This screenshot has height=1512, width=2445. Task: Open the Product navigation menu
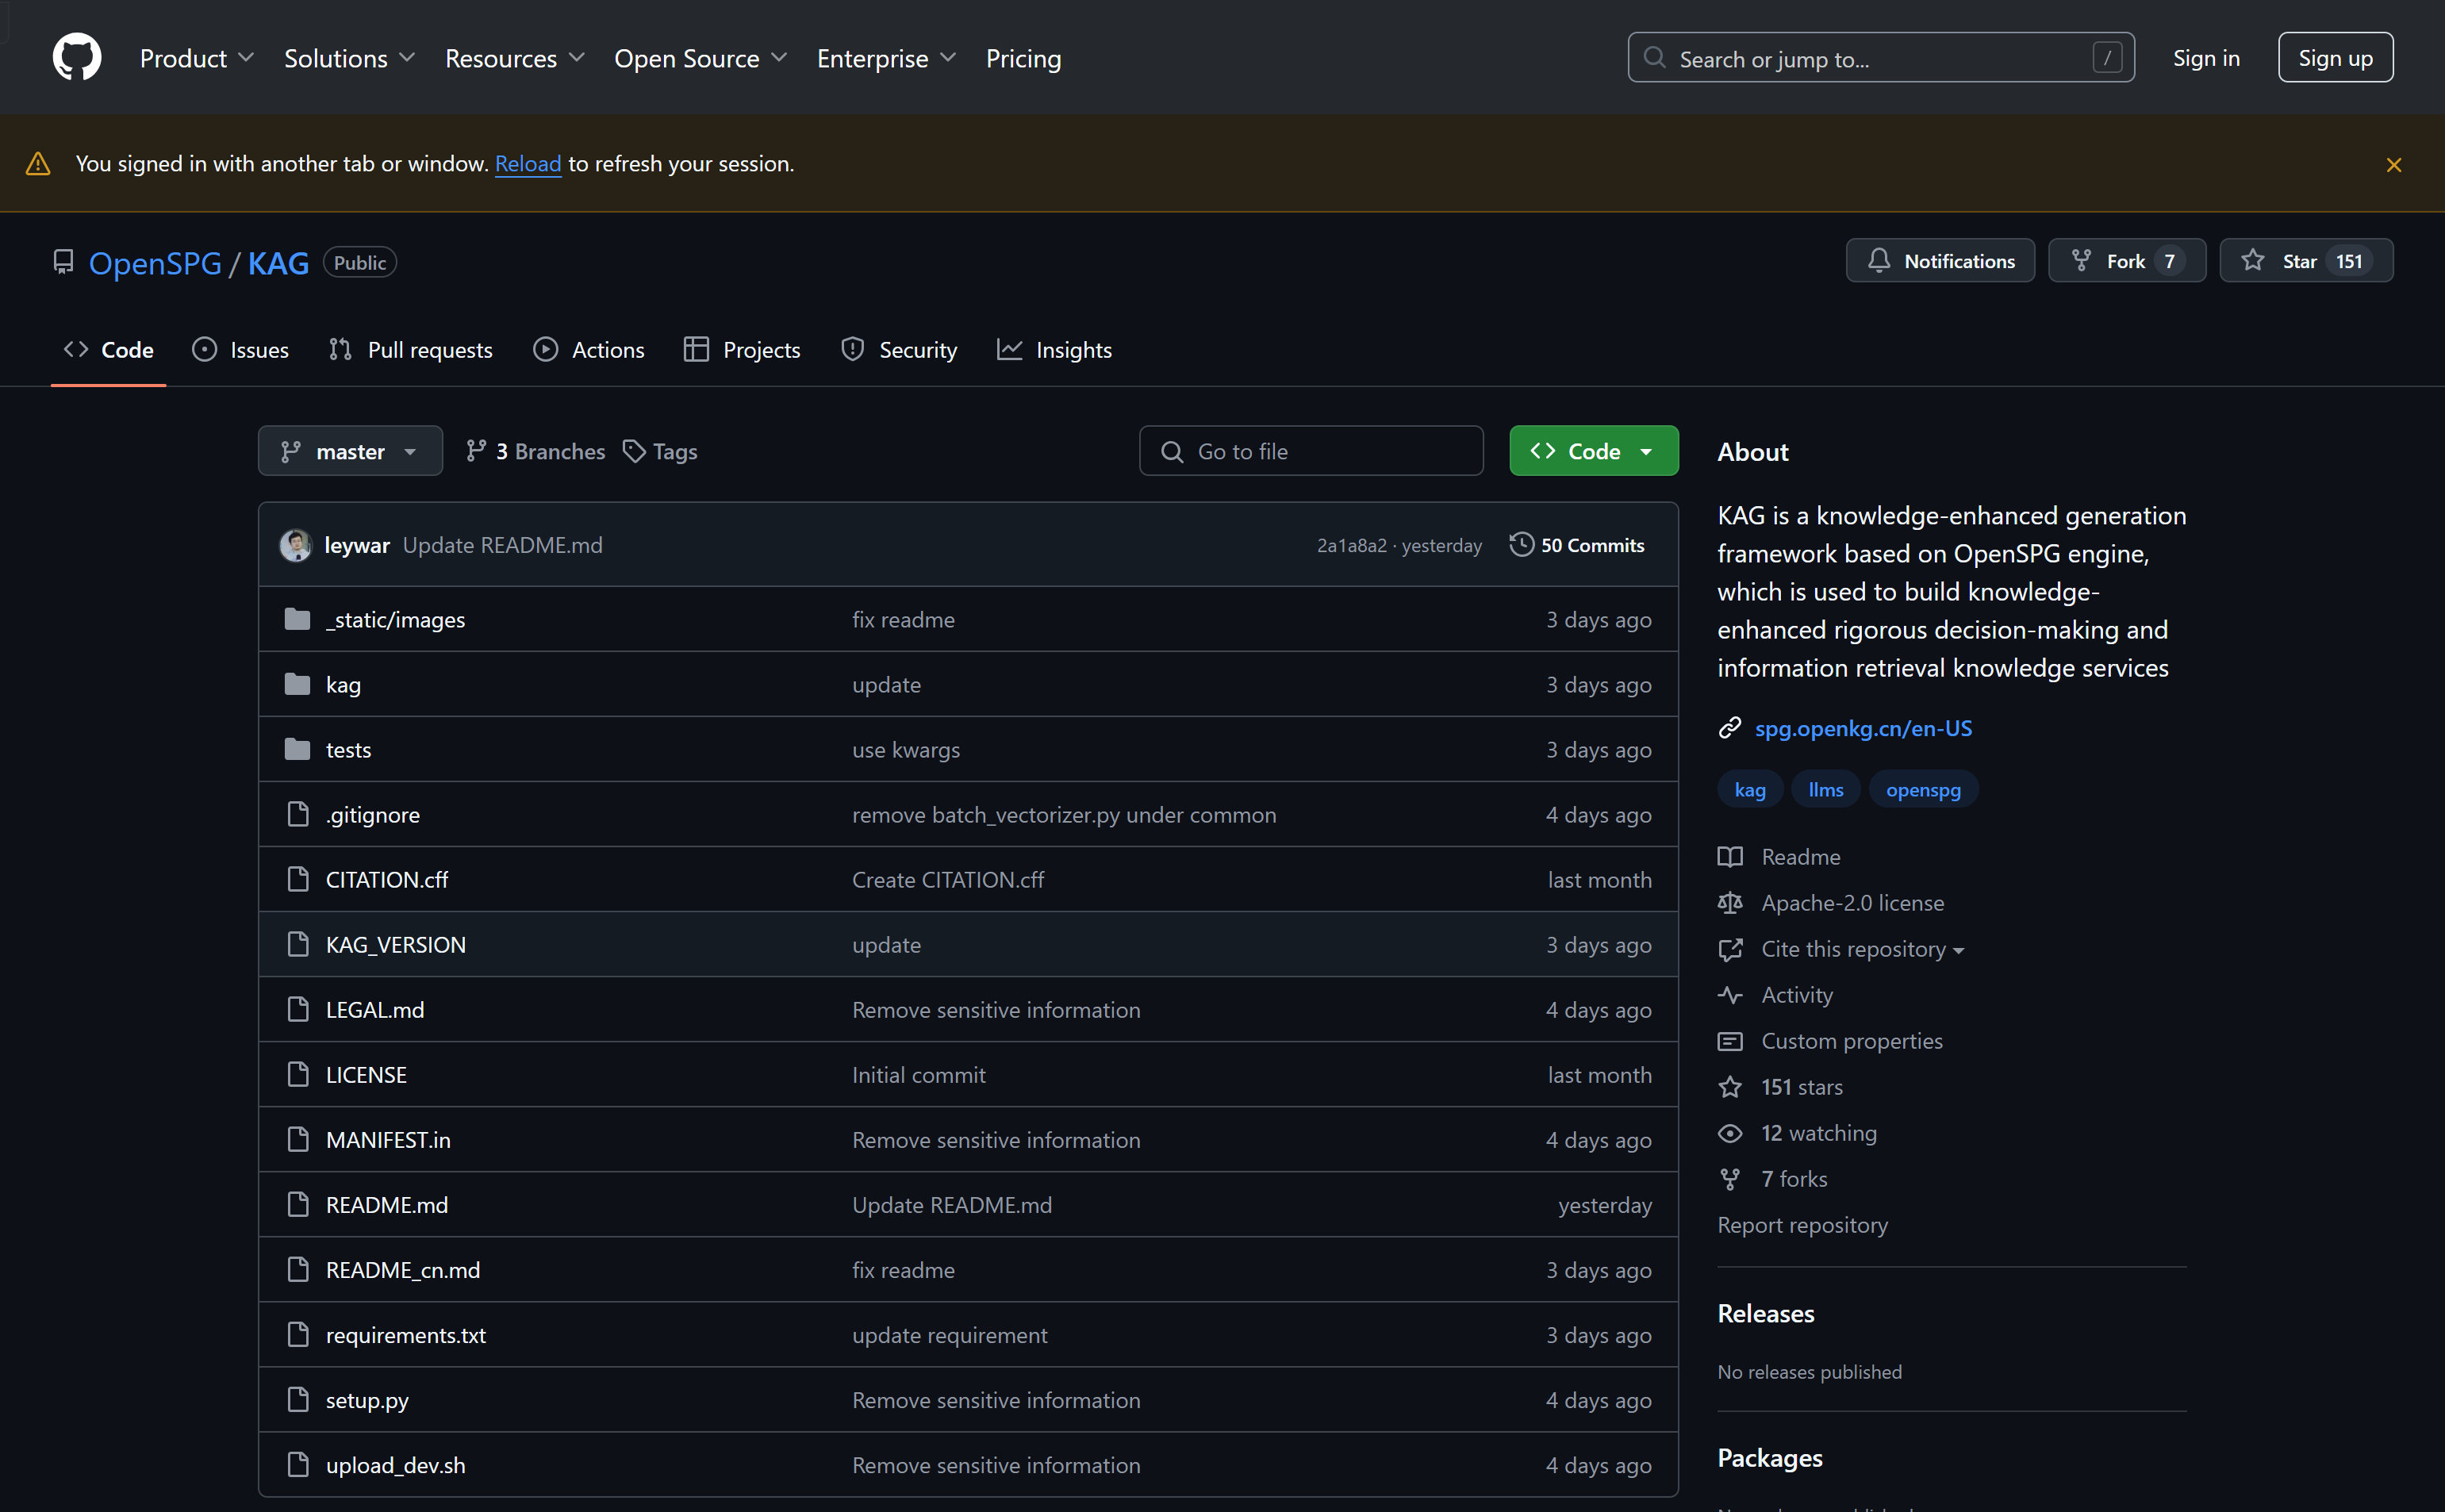coord(197,58)
